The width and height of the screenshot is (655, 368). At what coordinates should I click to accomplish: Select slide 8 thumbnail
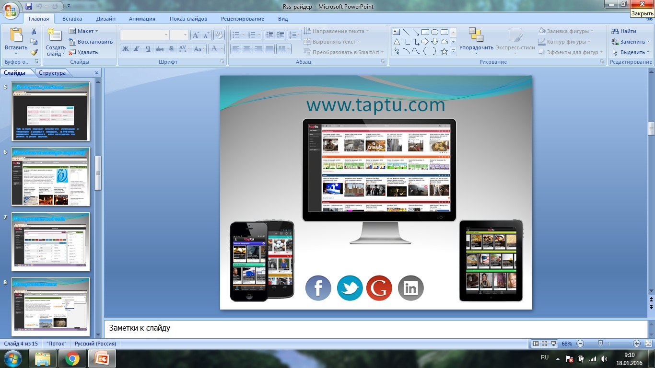coord(50,307)
